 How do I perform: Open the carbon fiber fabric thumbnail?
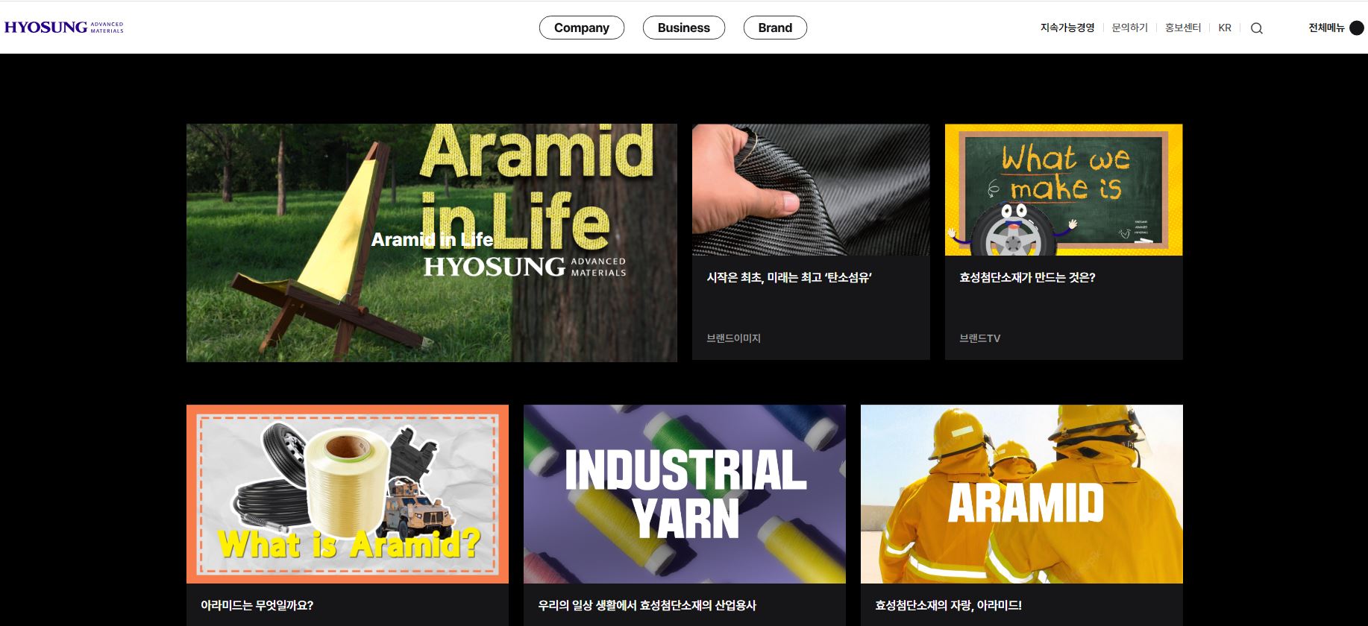(811, 190)
